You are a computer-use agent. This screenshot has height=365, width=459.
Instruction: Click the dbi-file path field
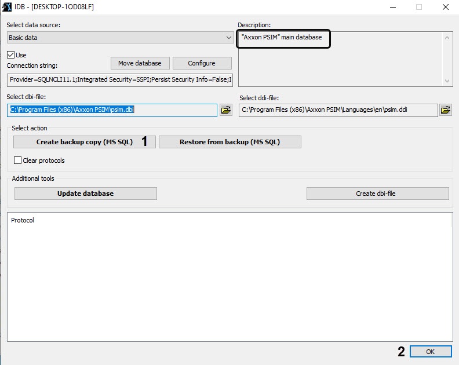coord(112,110)
